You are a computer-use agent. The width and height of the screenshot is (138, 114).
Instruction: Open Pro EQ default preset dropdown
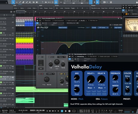point(57,23)
